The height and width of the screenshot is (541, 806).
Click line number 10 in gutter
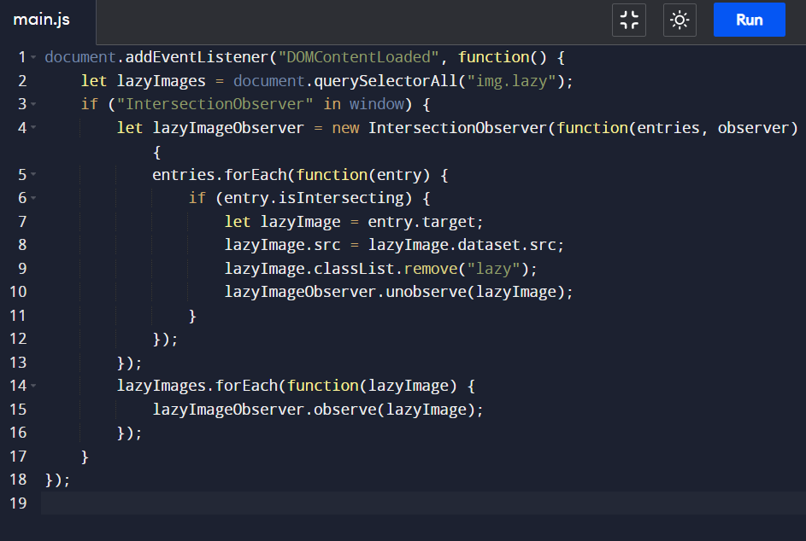pos(18,292)
